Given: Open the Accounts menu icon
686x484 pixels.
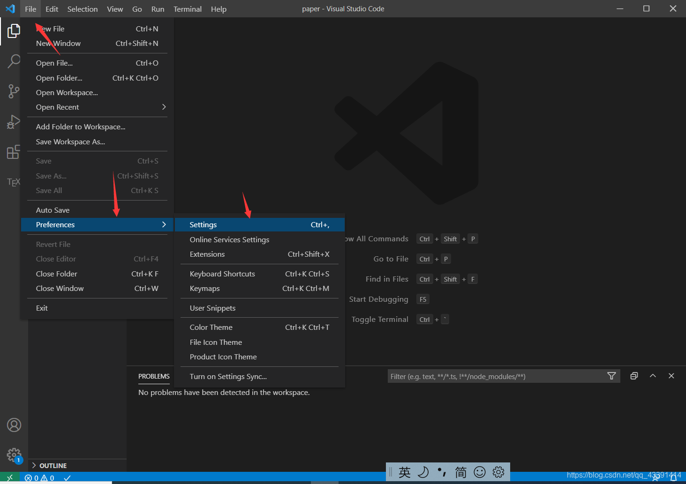Looking at the screenshot, I should click(x=14, y=425).
